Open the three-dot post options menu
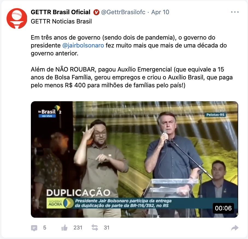This screenshot has height=239, width=248. point(235,12)
